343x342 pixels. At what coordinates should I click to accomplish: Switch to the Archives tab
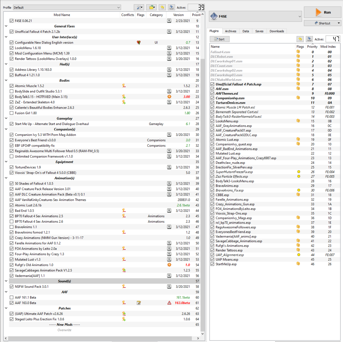tap(230, 31)
